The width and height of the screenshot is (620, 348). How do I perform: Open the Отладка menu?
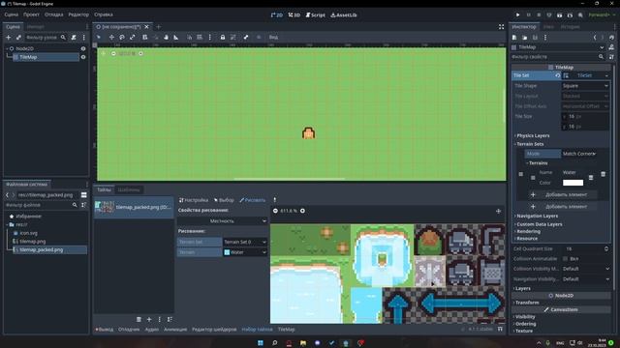pyautogui.click(x=54, y=14)
